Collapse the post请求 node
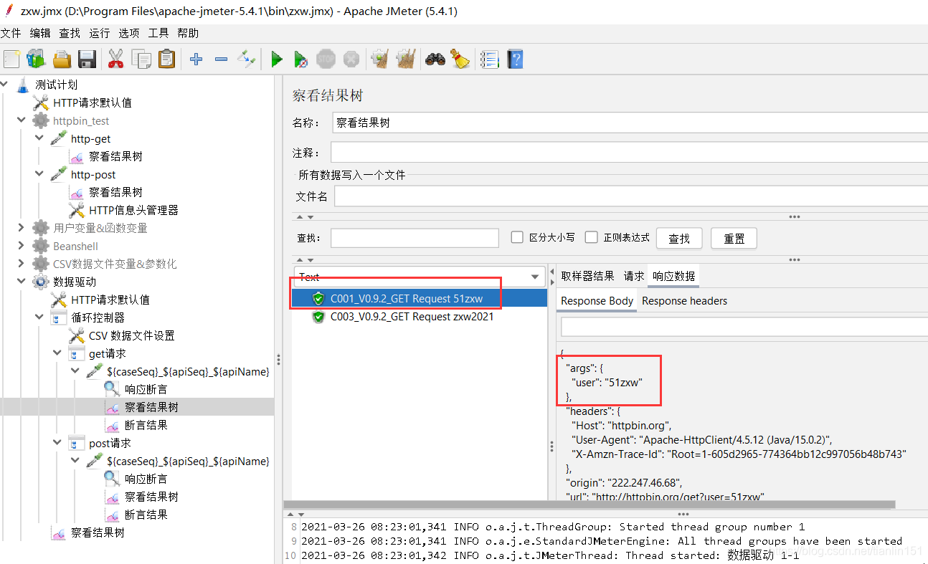Image resolution: width=928 pixels, height=564 pixels. [x=57, y=443]
